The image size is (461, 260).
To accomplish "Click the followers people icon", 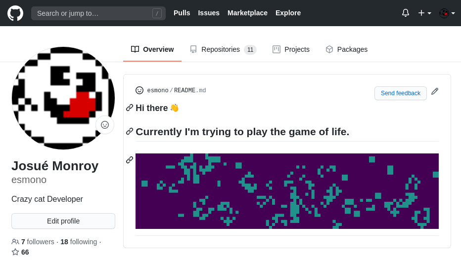I will (15, 242).
